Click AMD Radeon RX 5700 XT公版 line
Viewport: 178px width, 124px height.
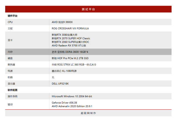[x=69, y=45]
